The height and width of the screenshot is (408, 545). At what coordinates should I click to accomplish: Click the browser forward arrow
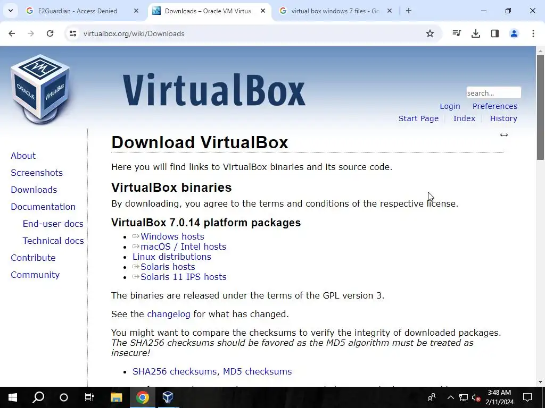point(31,33)
